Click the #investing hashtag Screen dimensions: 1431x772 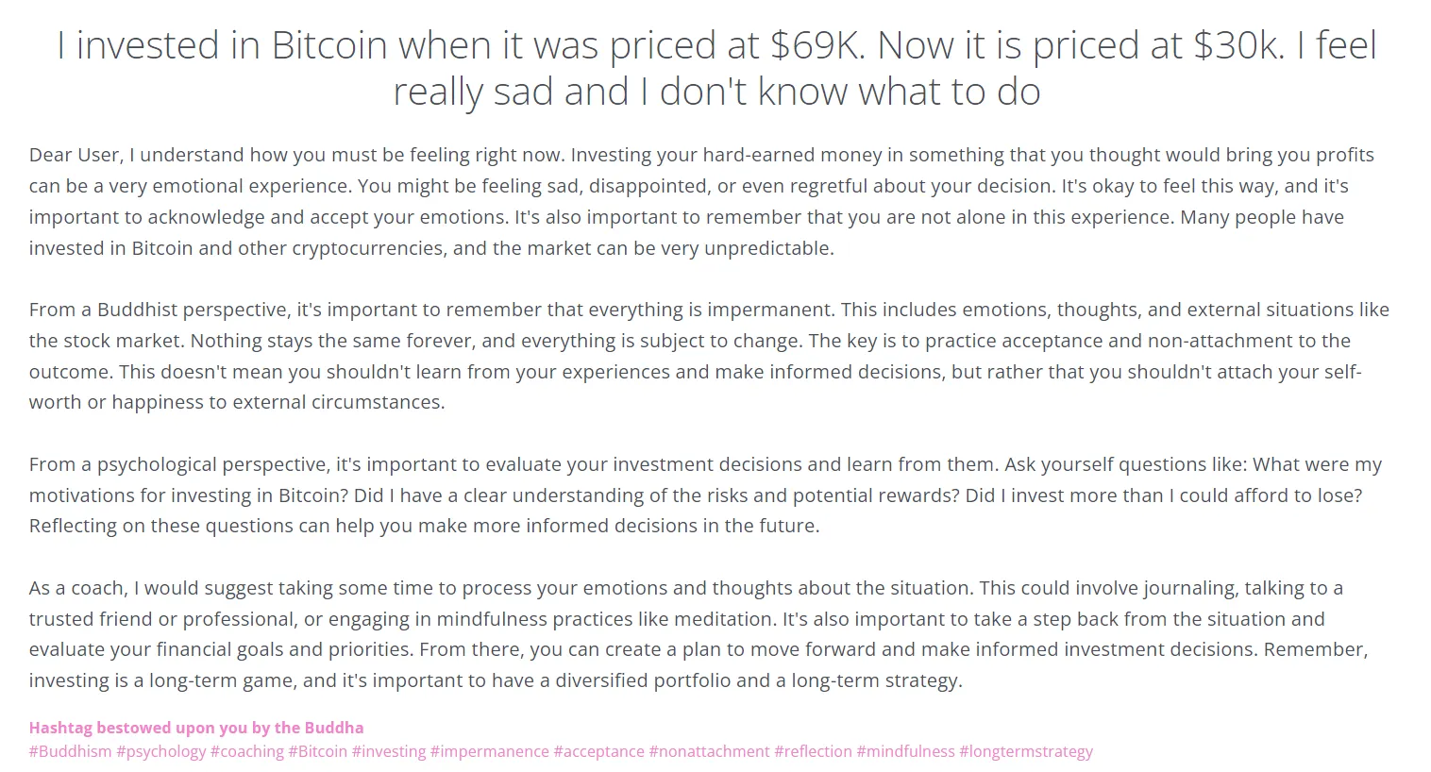point(388,752)
